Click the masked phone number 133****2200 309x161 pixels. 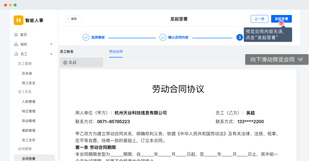250,122
